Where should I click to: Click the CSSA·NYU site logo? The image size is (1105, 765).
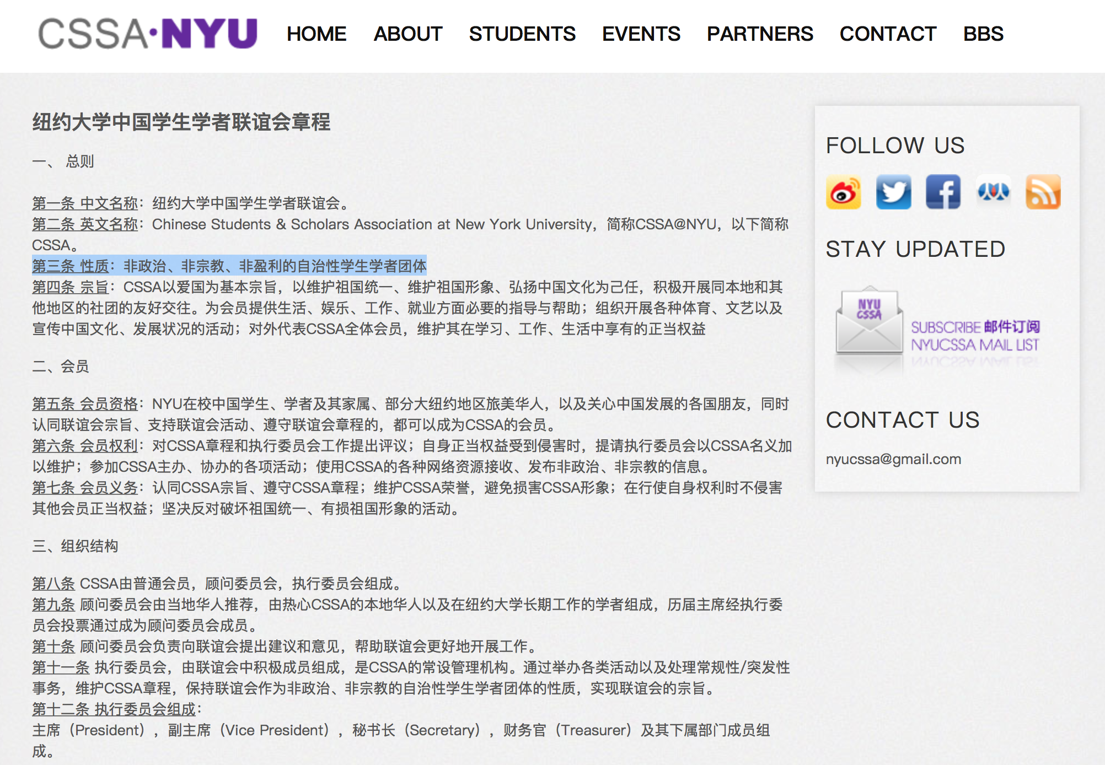148,34
